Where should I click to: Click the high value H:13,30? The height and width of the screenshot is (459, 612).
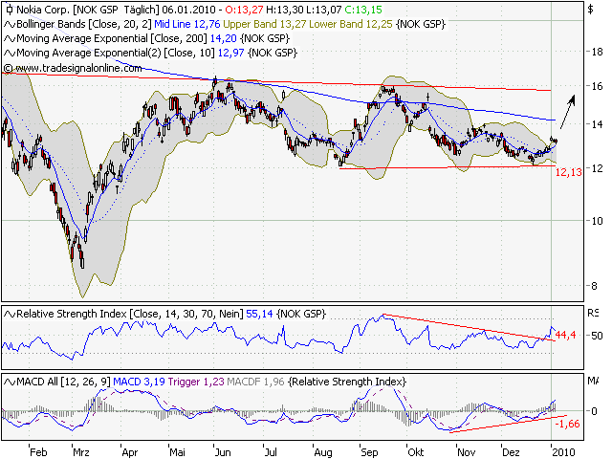click(x=285, y=10)
